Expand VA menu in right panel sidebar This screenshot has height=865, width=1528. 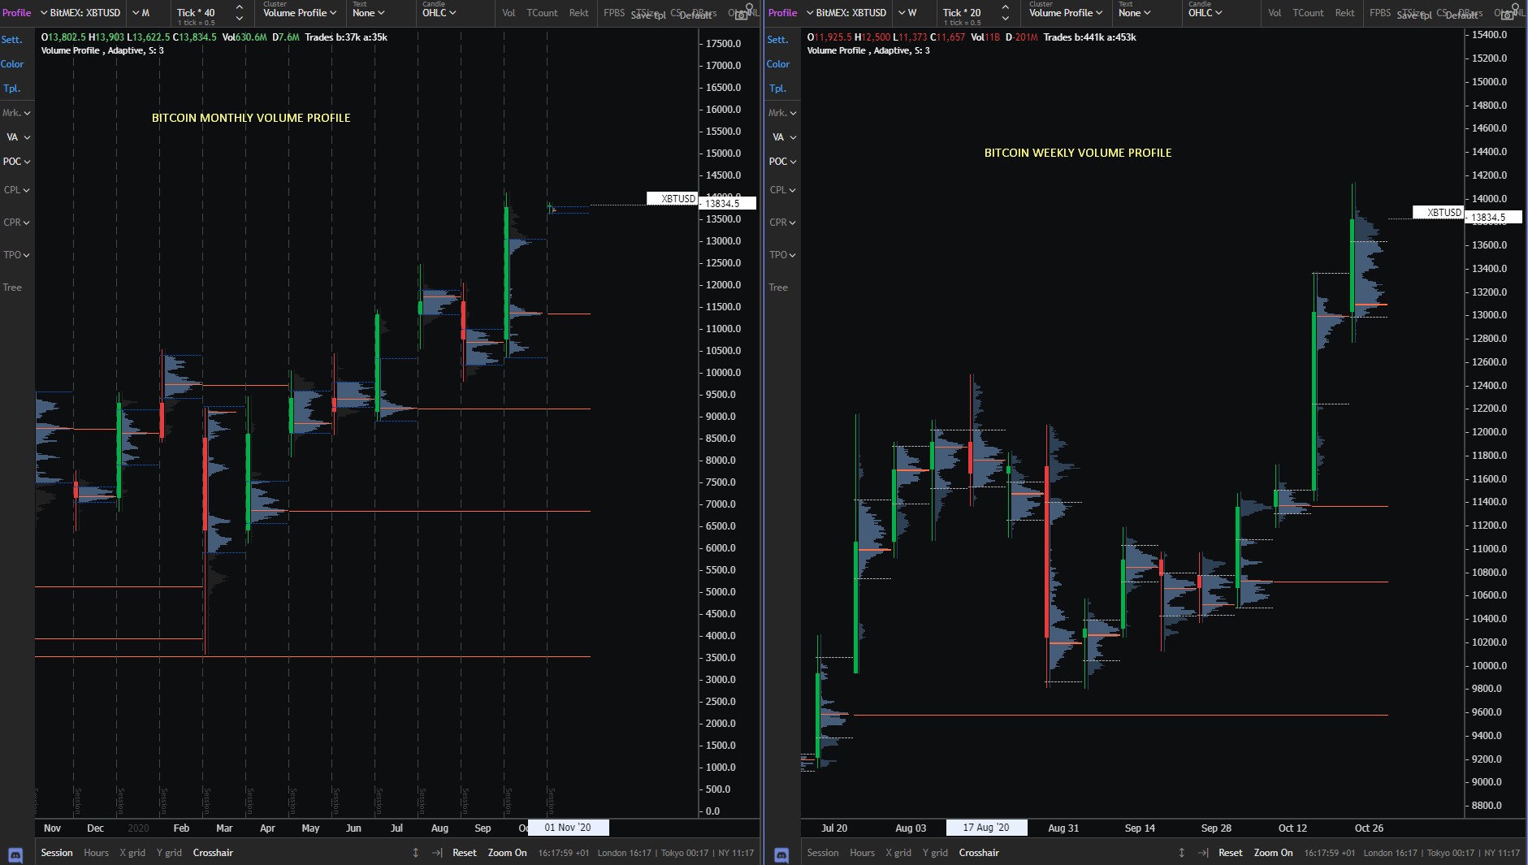(x=784, y=137)
